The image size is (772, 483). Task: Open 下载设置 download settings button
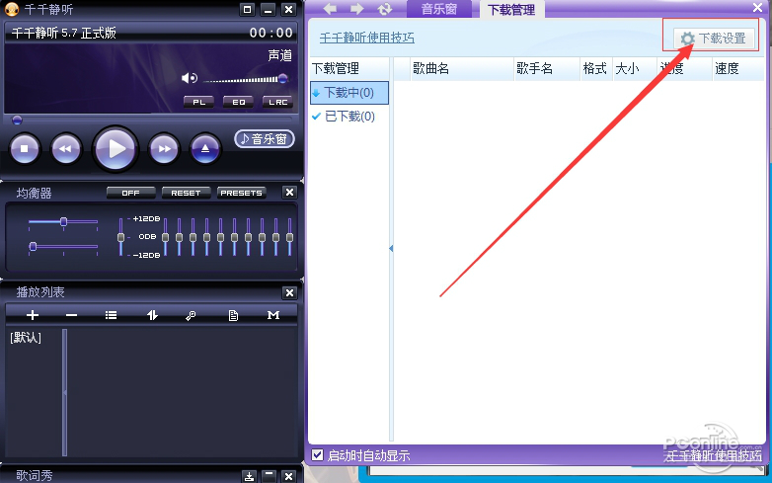click(x=714, y=39)
